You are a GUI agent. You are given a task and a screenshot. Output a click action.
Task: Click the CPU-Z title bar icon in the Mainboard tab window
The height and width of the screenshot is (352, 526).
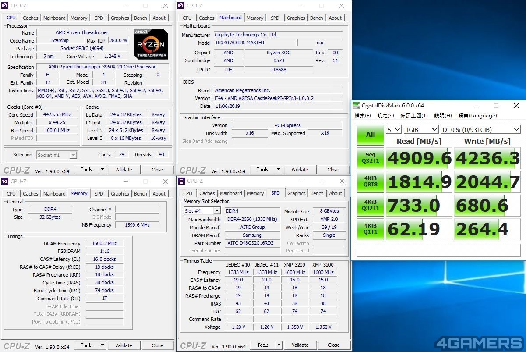coord(181,6)
